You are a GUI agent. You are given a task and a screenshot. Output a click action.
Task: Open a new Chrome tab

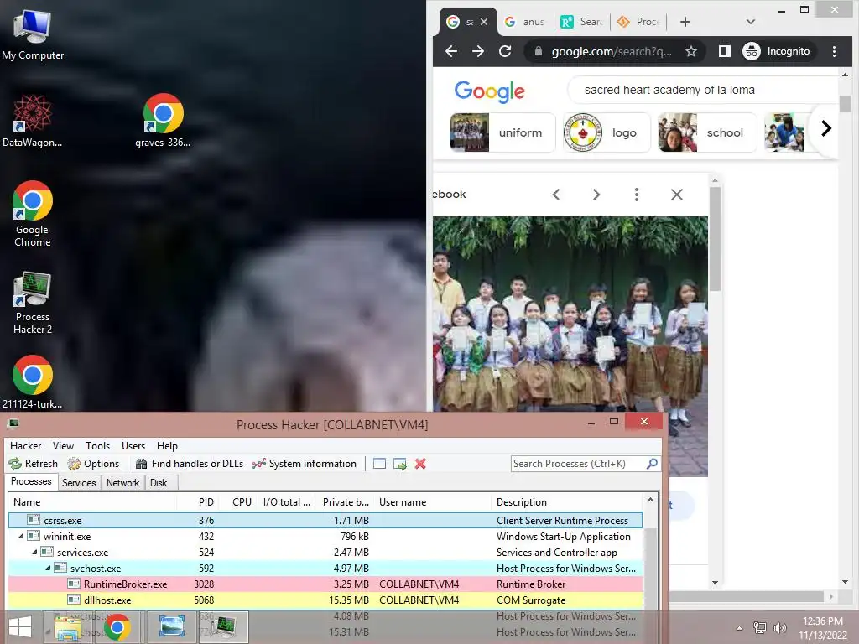point(685,22)
